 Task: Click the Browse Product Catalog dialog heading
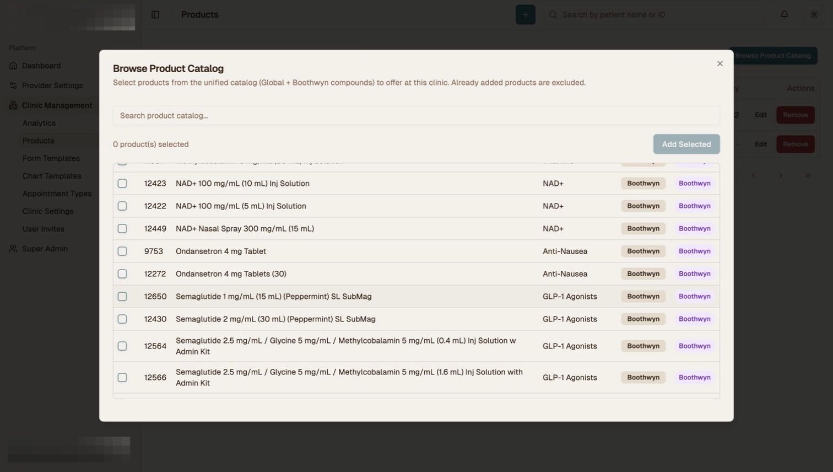(168, 68)
